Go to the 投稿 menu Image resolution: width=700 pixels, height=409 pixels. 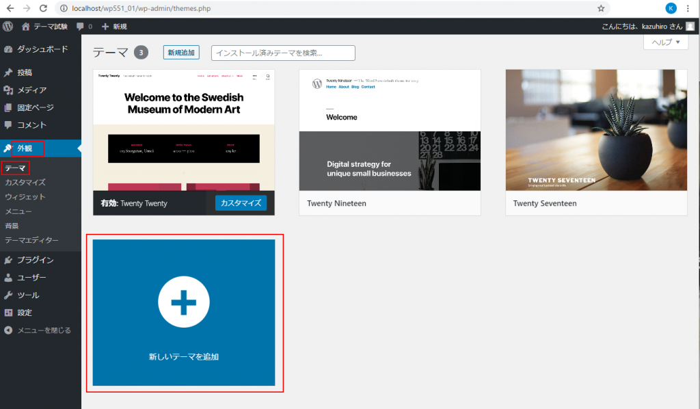(25, 72)
